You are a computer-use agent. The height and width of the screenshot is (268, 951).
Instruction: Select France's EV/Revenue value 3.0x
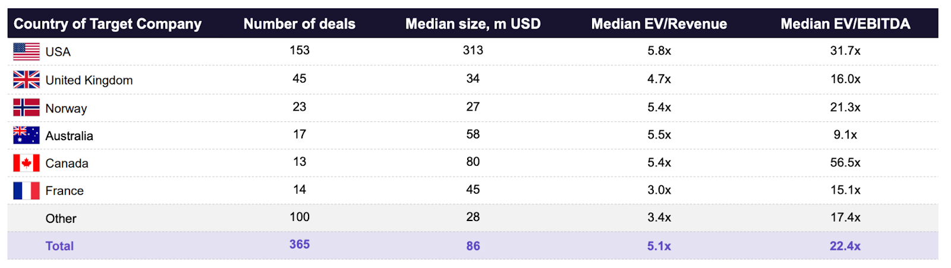coord(659,190)
